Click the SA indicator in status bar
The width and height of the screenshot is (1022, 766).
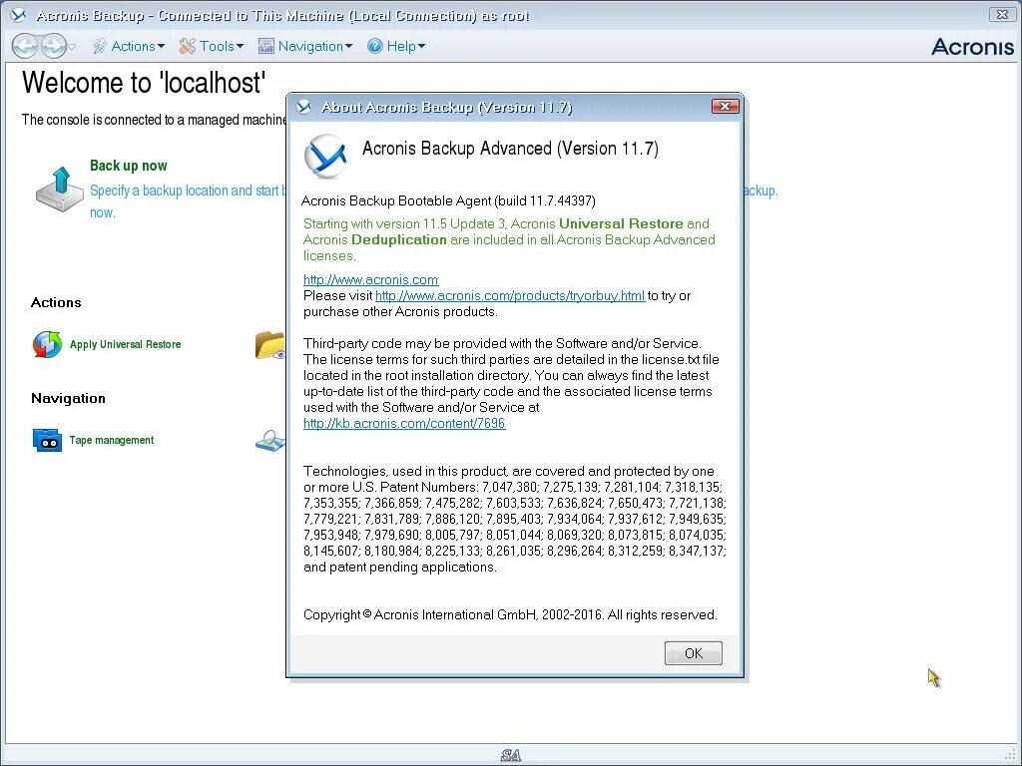511,755
